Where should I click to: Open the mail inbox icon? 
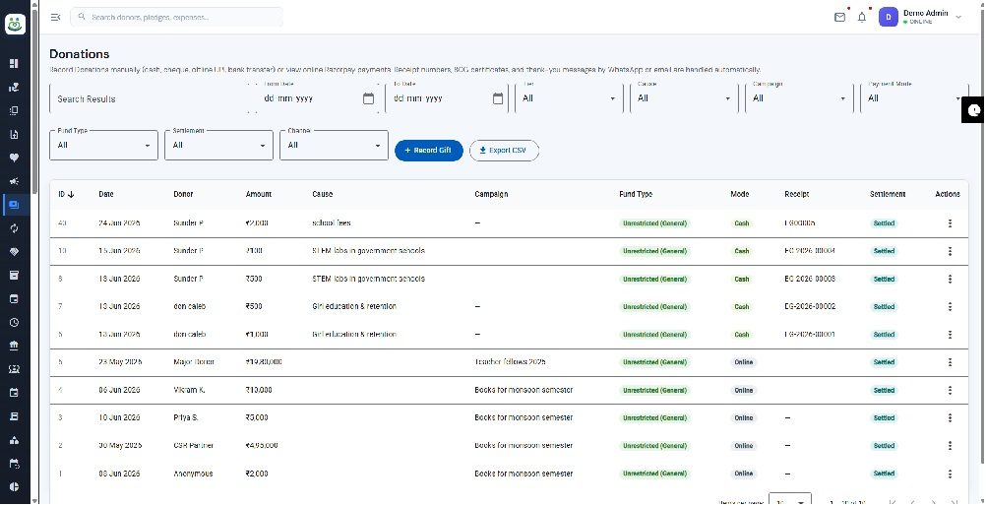(839, 17)
